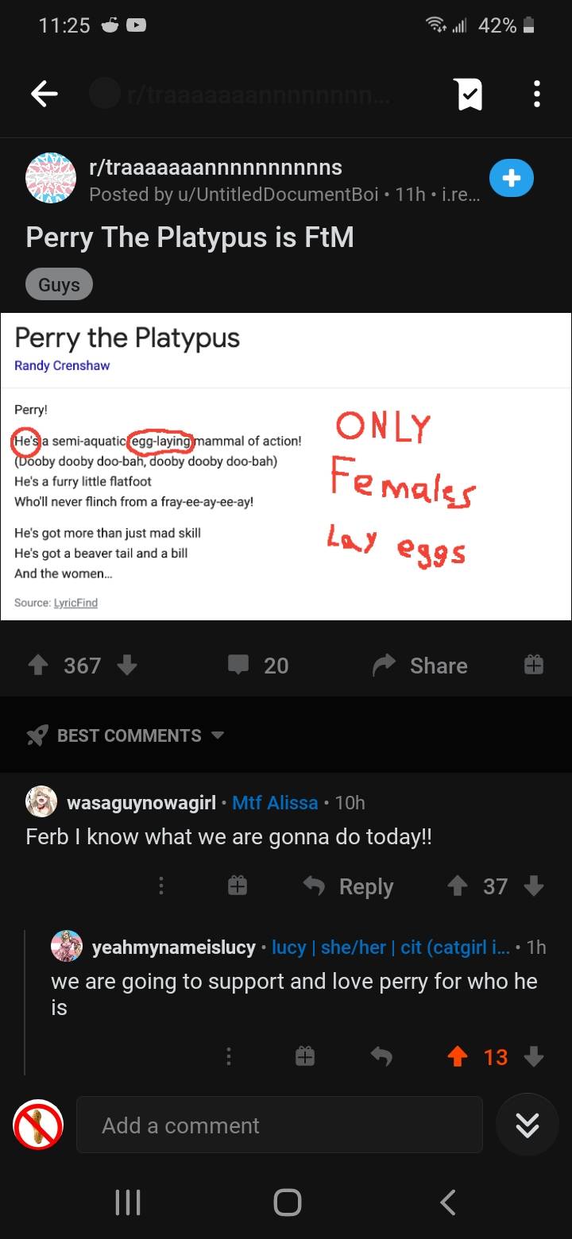Join subreddit with blue plus button
Screen dimensions: 572x1239
(x=511, y=179)
